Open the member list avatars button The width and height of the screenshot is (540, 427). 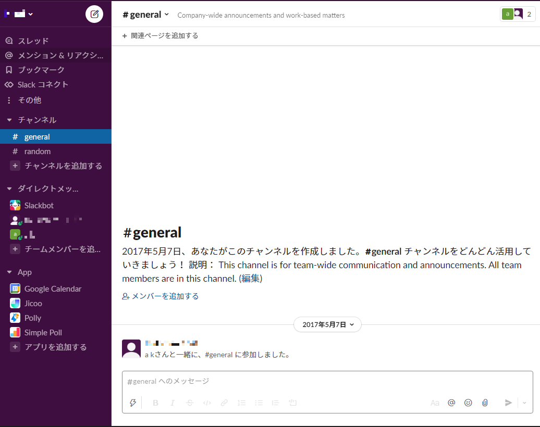tap(517, 14)
